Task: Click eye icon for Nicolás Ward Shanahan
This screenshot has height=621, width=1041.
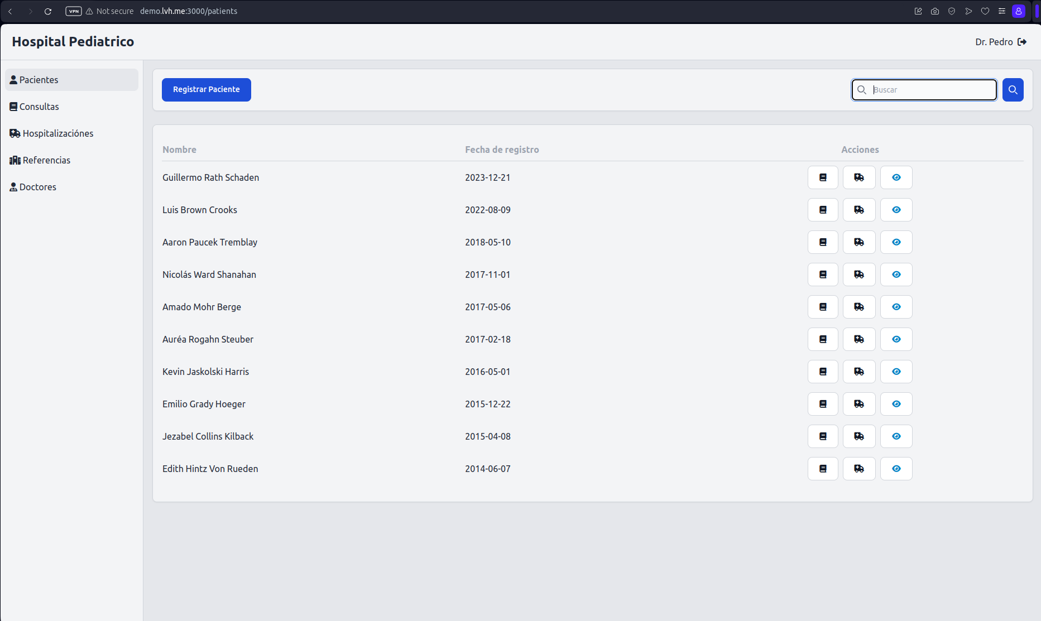Action: (x=896, y=275)
